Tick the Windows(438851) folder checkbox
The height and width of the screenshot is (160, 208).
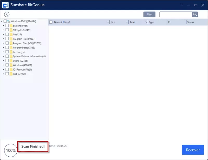(x=7, y=65)
